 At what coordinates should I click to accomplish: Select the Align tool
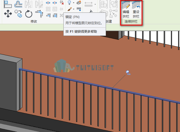pos(8,4)
